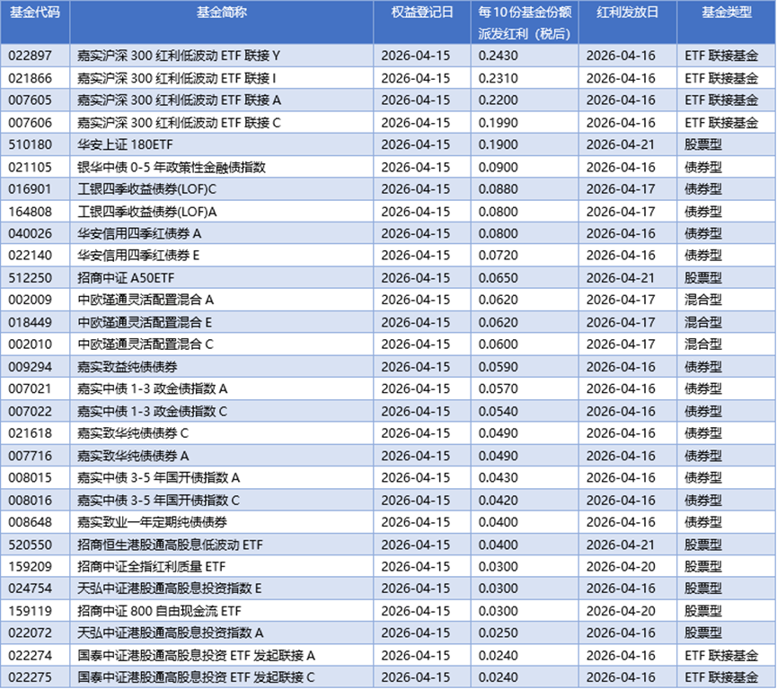Click fund name 中欧瑾通灵活配置混合 A
Screen dimensions: 777x689
click(x=146, y=300)
